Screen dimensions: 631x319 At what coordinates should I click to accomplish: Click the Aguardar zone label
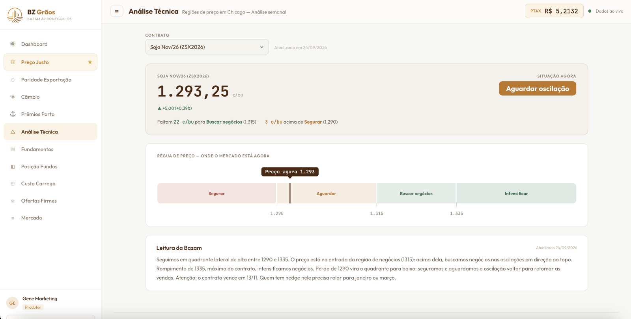[326, 193]
